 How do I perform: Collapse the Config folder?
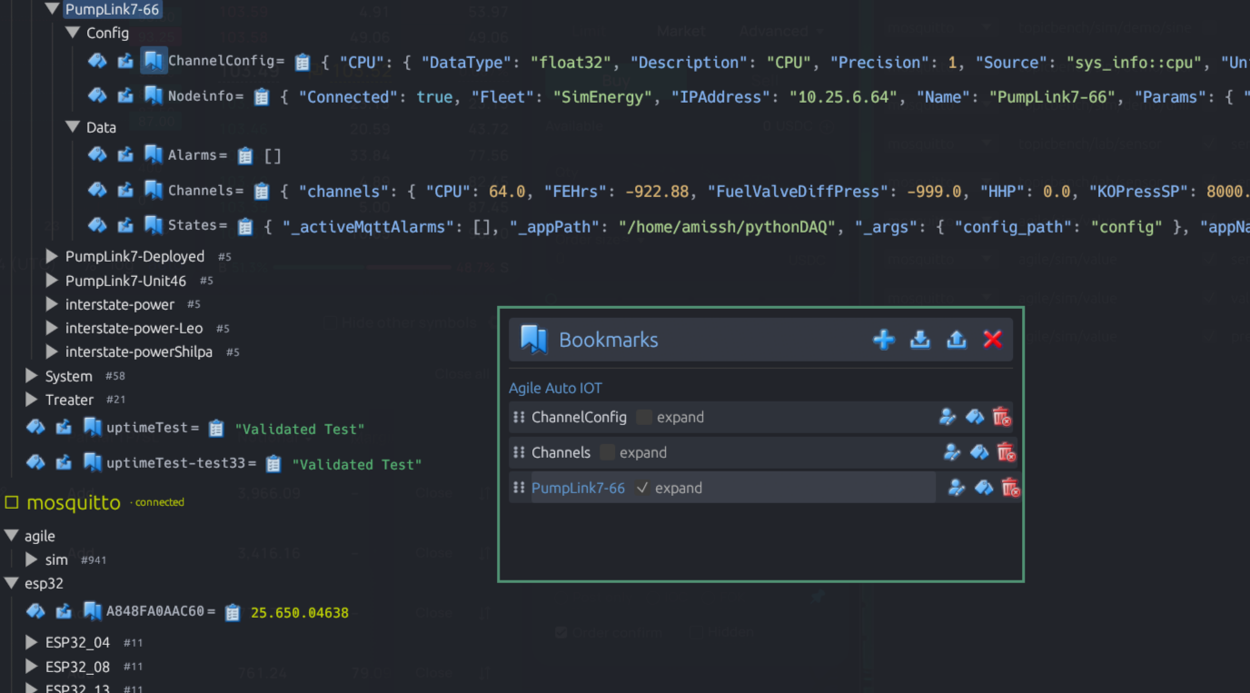pos(73,33)
